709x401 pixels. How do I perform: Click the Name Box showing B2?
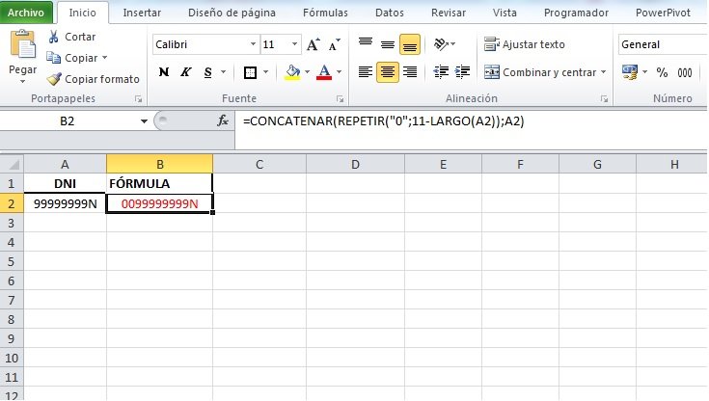[x=67, y=121]
